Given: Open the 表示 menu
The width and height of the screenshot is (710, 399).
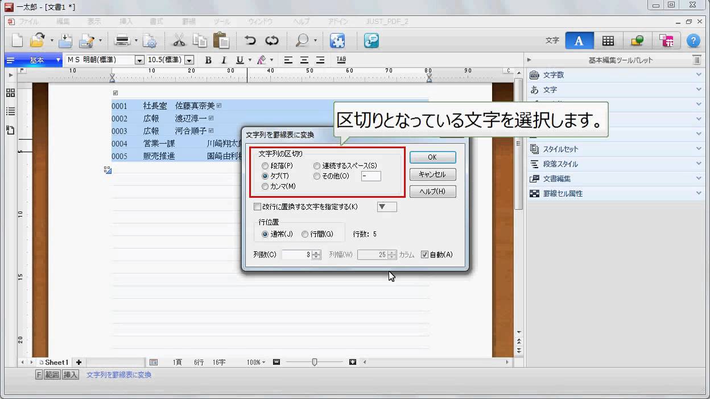Looking at the screenshot, I should coord(94,22).
